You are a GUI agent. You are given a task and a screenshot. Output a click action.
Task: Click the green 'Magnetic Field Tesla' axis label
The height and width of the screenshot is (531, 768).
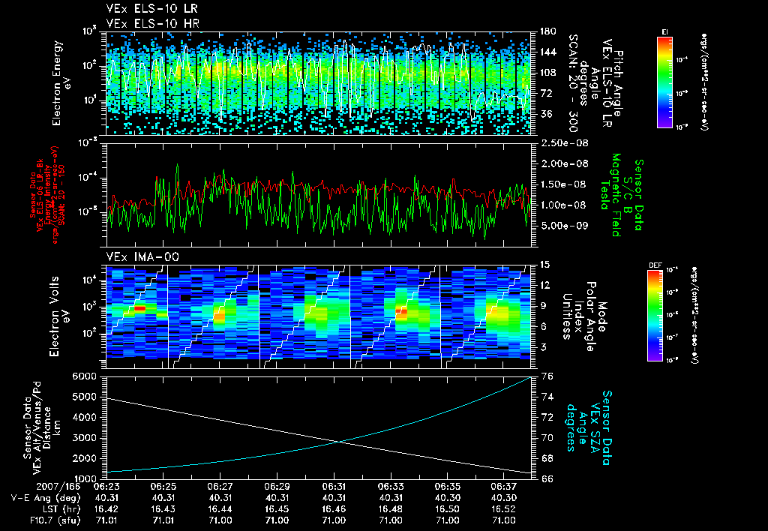pos(610,195)
